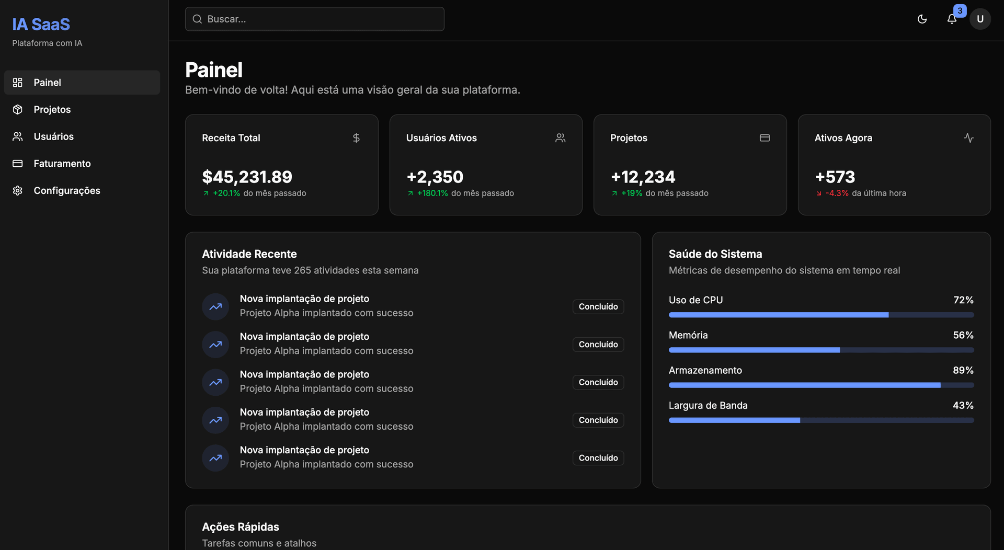
Task: Open the Usuários section icon
Action: click(18, 136)
